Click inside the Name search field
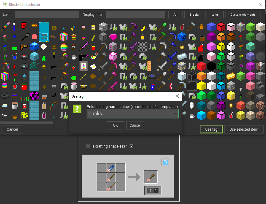Screen dimensions: 266x204 point(46,14)
